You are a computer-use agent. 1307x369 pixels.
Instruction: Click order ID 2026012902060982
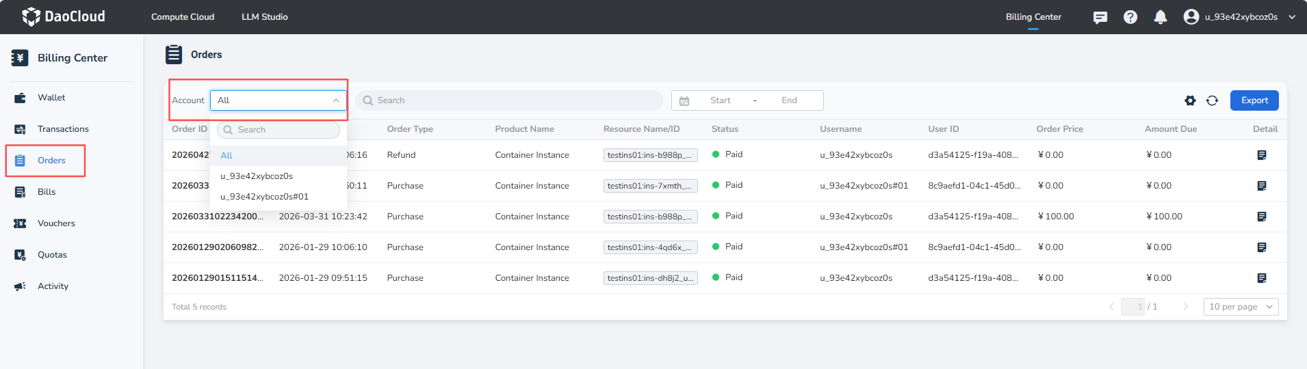point(217,247)
